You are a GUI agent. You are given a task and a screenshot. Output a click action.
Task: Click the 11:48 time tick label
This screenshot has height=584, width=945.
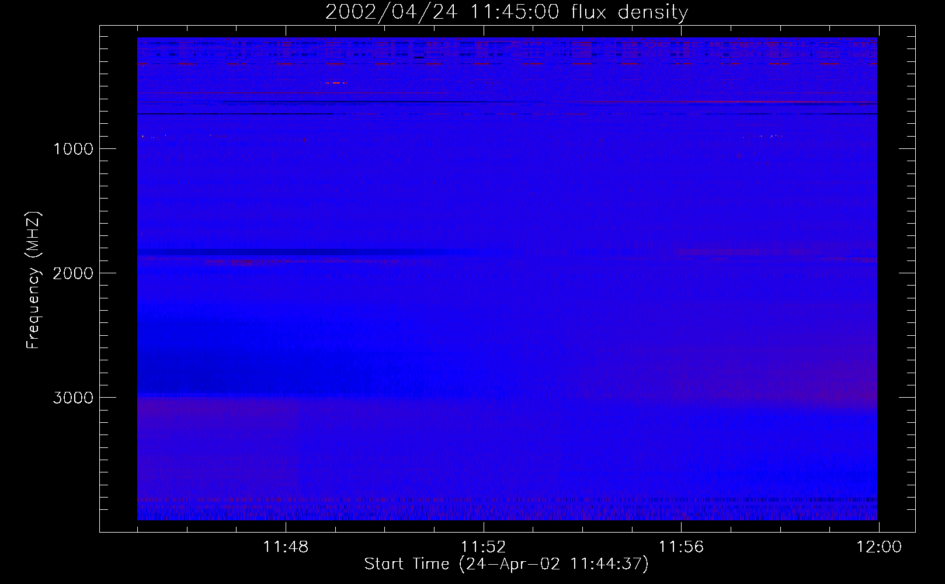pyautogui.click(x=286, y=547)
